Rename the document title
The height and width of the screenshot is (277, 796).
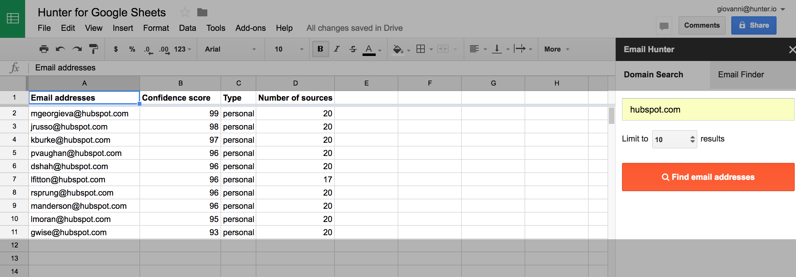click(102, 13)
